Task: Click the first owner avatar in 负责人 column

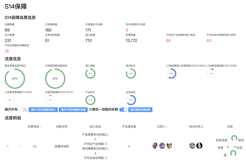Action: click(x=155, y=146)
